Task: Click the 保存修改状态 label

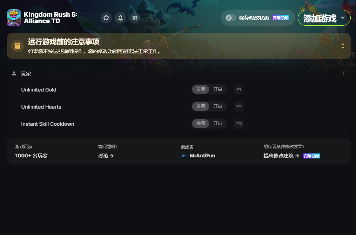Action: (x=254, y=18)
